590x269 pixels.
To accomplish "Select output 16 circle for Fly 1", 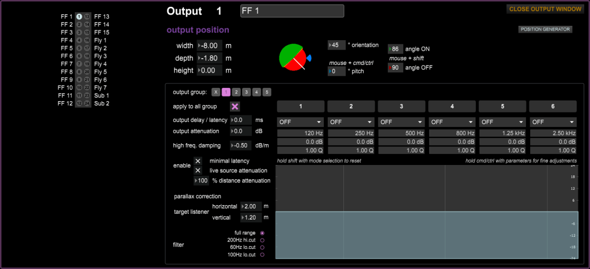I will pos(87,40).
